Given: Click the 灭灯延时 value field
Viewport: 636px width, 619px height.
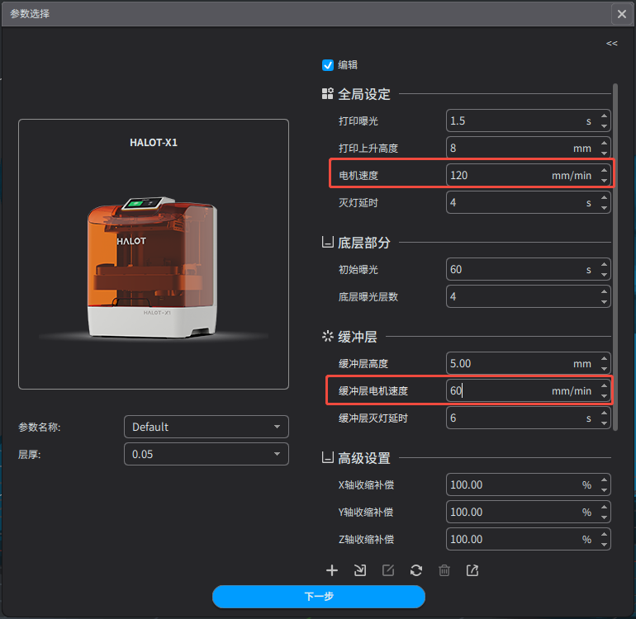Looking at the screenshot, I should coord(528,202).
